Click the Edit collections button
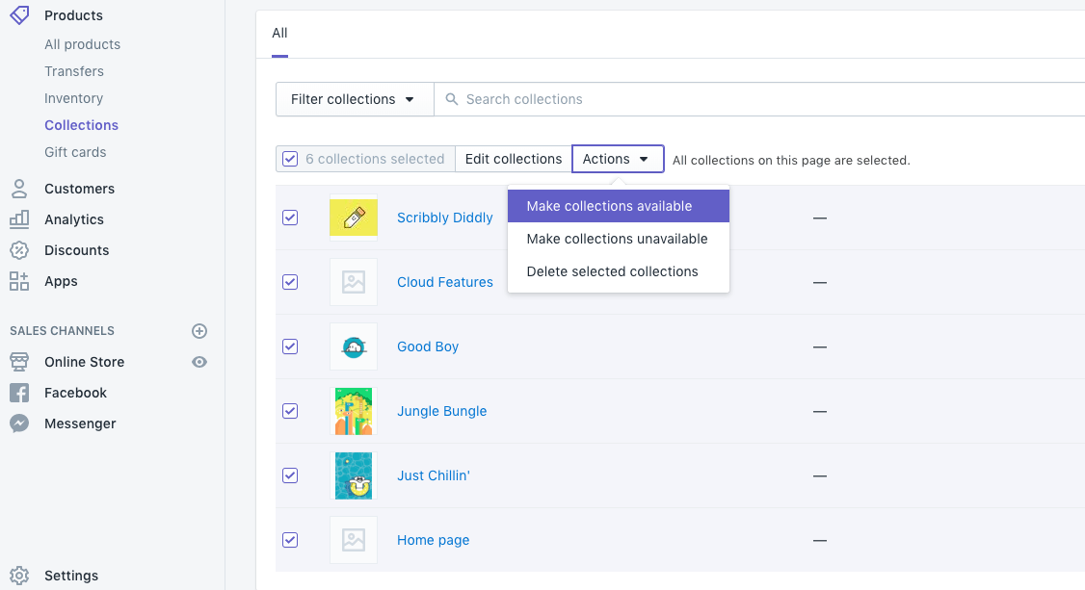The height and width of the screenshot is (590, 1085). tap(513, 159)
